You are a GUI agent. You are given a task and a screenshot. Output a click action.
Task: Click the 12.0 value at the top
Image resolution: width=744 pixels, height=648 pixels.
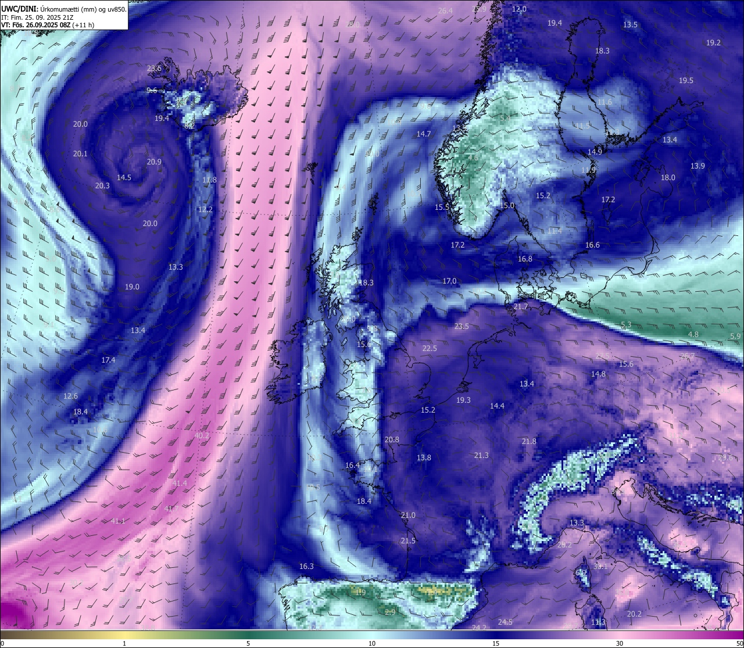click(519, 9)
